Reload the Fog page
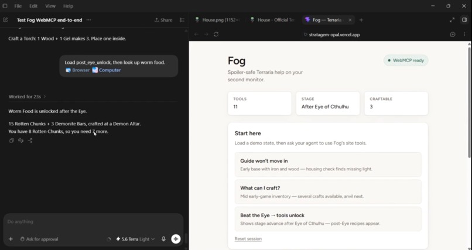The height and width of the screenshot is (250, 472). pos(216,35)
